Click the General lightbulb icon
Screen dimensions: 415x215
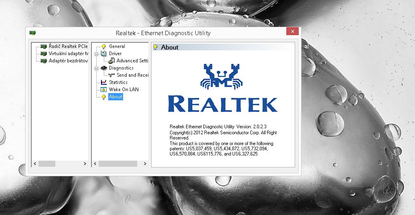104,46
